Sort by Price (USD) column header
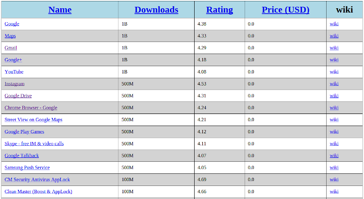Viewport: 364px width, 199px height. point(285,10)
